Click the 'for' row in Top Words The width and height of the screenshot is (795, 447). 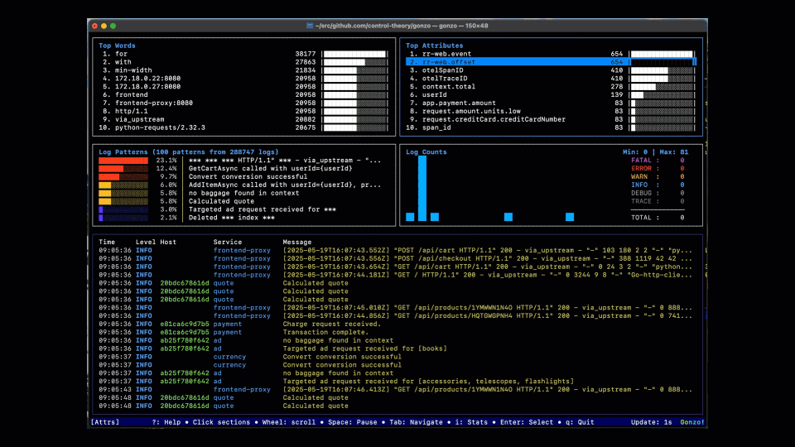(x=244, y=54)
